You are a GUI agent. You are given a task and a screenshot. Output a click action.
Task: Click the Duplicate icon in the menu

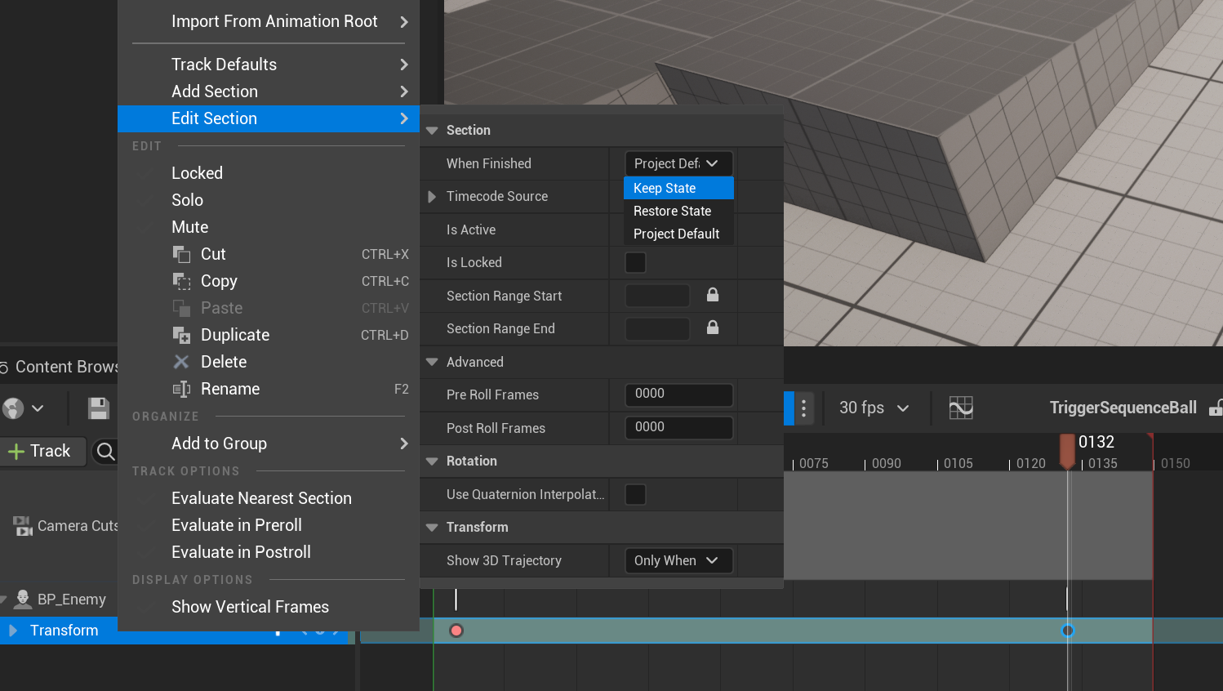(x=181, y=336)
